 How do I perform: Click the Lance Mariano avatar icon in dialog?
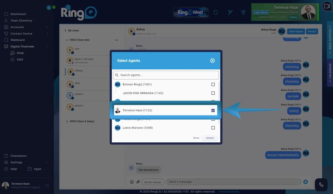pos(118,128)
